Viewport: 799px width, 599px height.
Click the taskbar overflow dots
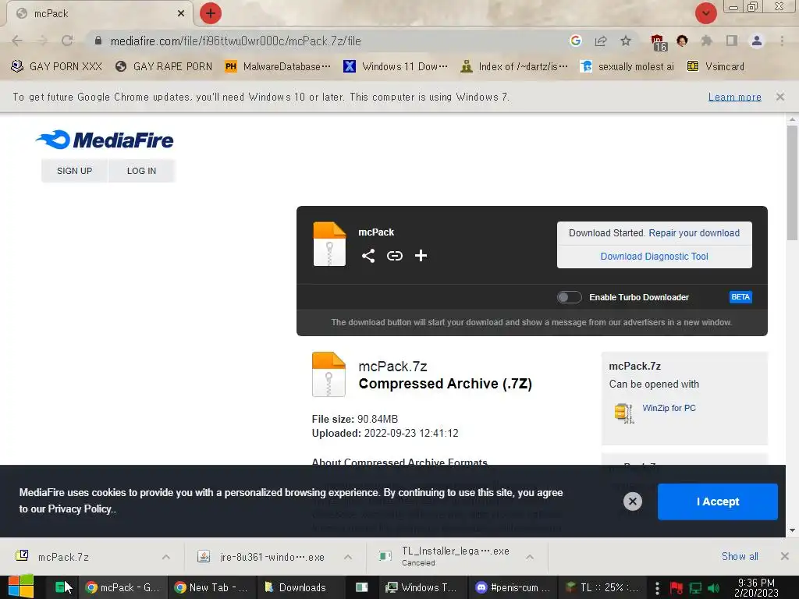657,587
